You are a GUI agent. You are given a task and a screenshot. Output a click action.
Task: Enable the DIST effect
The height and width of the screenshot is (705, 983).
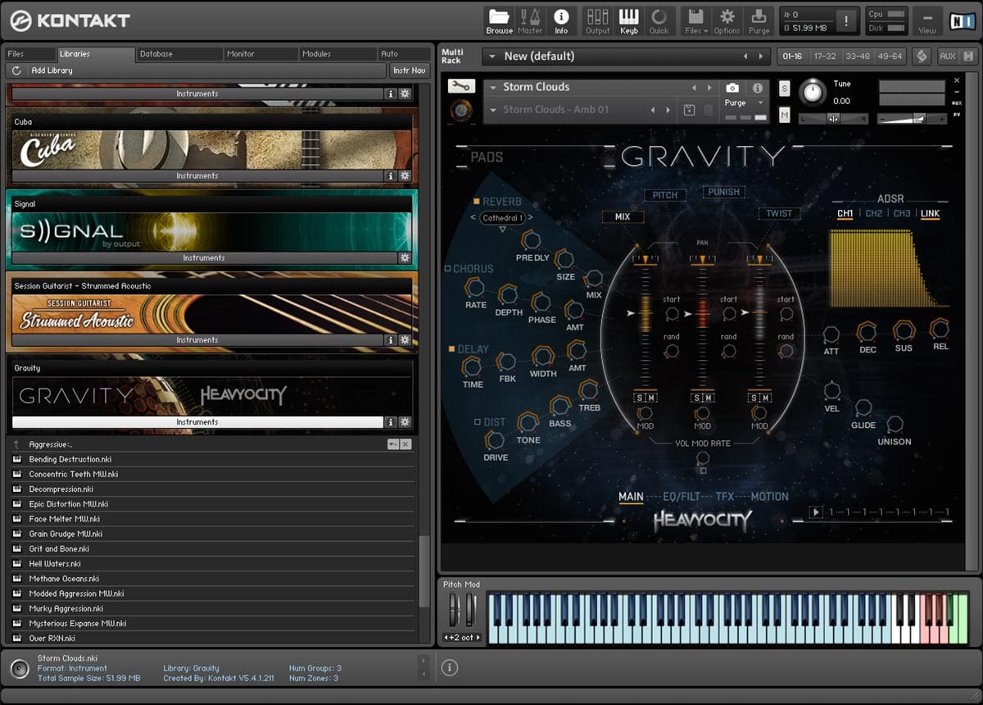tap(477, 422)
